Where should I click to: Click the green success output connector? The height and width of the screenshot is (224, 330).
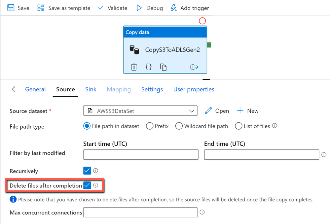pos(209,45)
